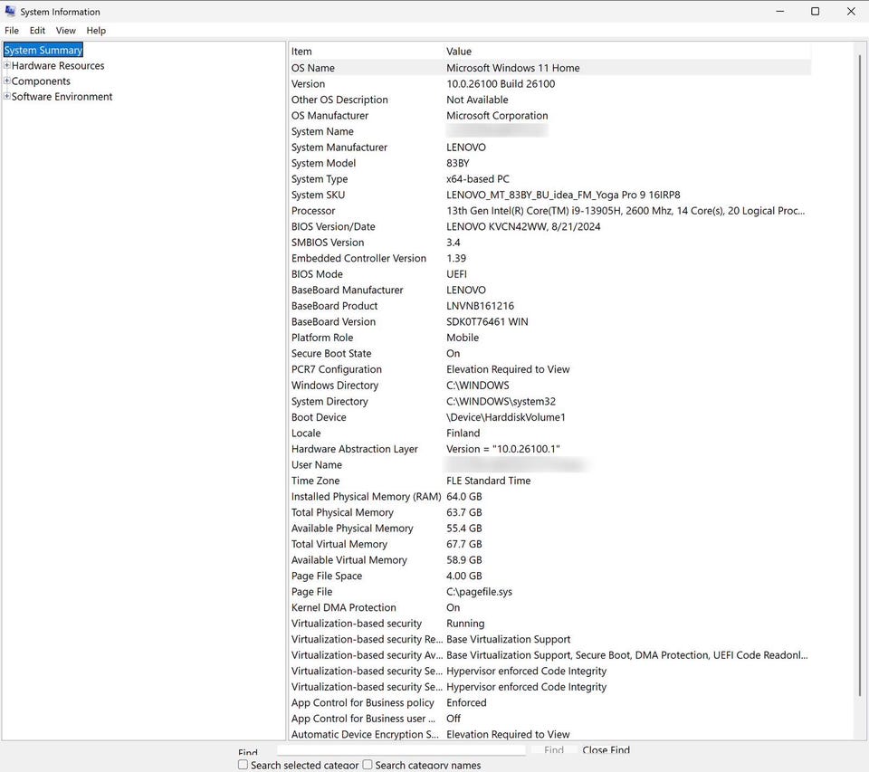Open the Edit menu
869x772 pixels.
(37, 31)
